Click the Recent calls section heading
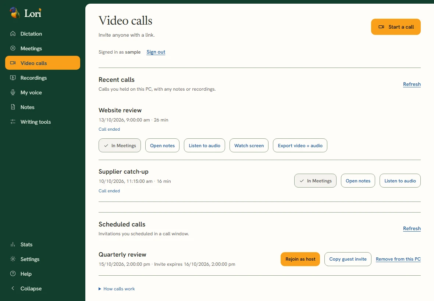 point(117,80)
